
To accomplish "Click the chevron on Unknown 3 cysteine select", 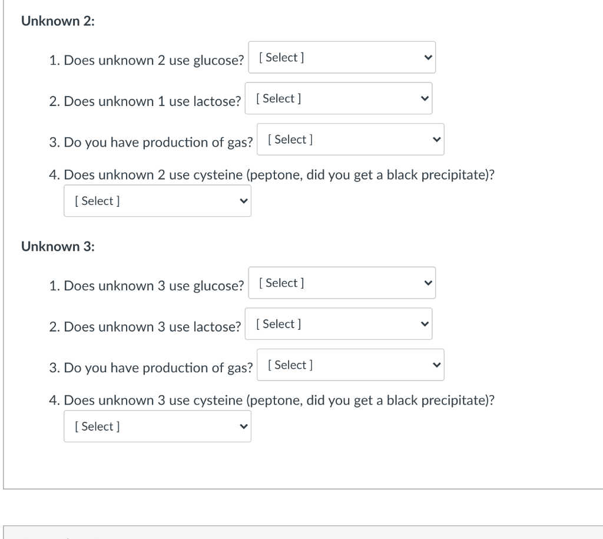I will click(243, 427).
